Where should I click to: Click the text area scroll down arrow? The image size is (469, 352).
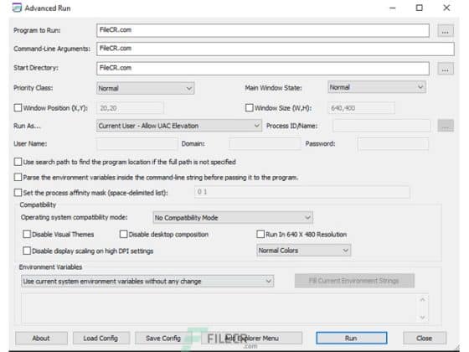pos(423,318)
